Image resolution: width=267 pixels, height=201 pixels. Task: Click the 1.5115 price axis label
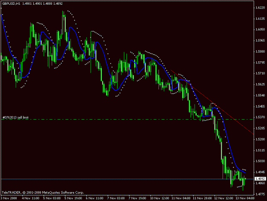260,150
